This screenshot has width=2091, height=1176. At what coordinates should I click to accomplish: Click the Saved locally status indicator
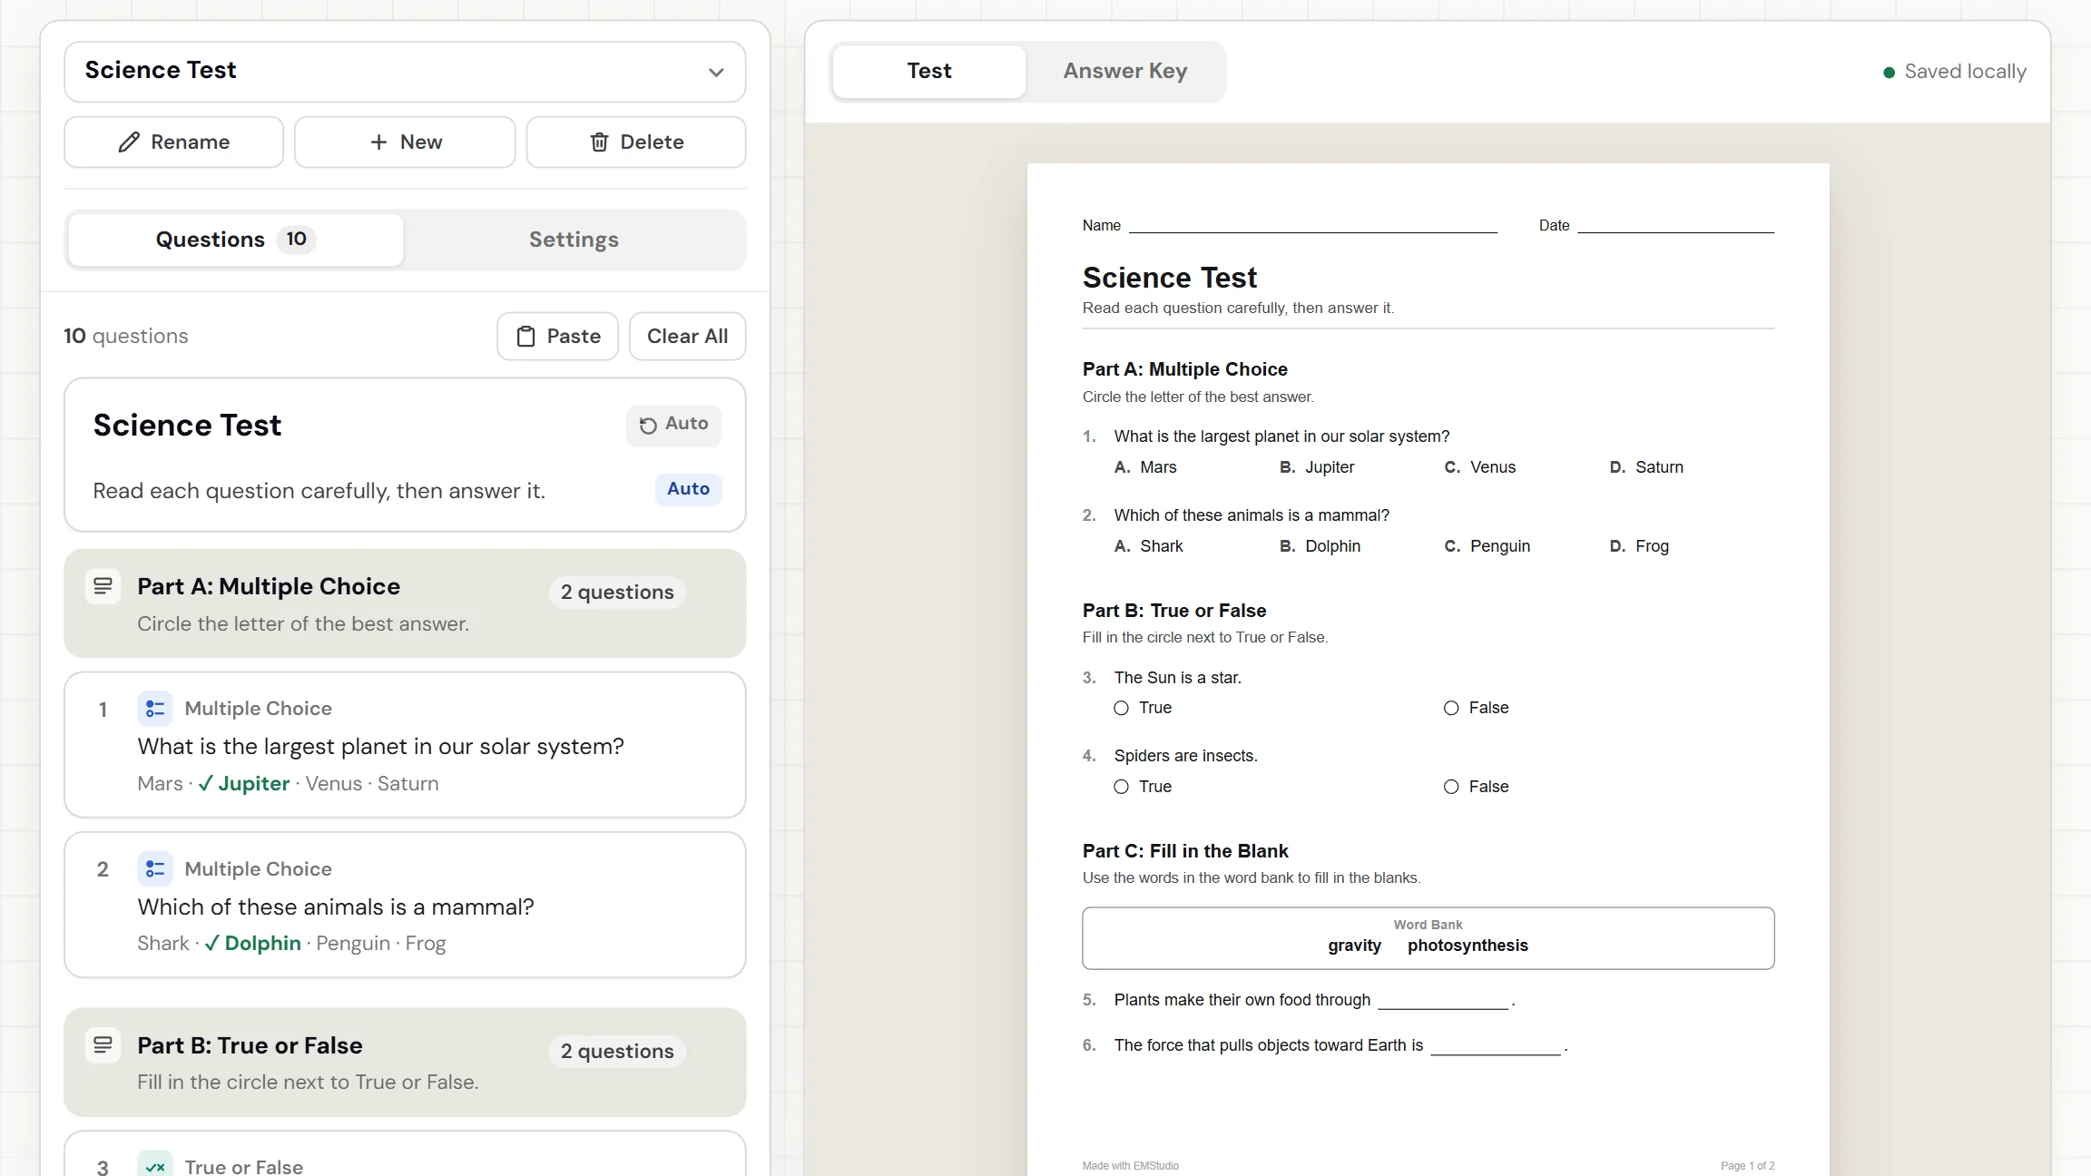1955,72
